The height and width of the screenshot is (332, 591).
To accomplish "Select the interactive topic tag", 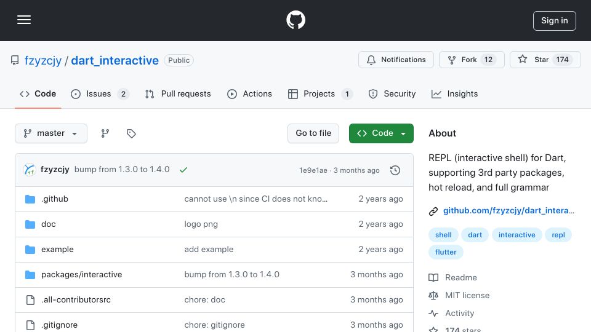I will [517, 235].
